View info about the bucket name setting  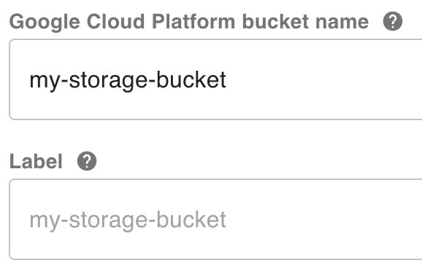pos(393,21)
